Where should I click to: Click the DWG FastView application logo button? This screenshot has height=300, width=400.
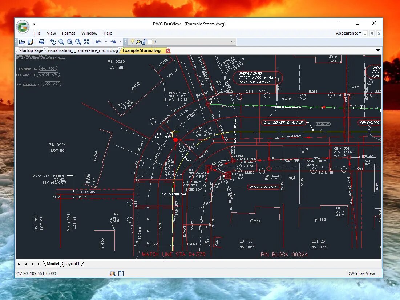pyautogui.click(x=23, y=27)
